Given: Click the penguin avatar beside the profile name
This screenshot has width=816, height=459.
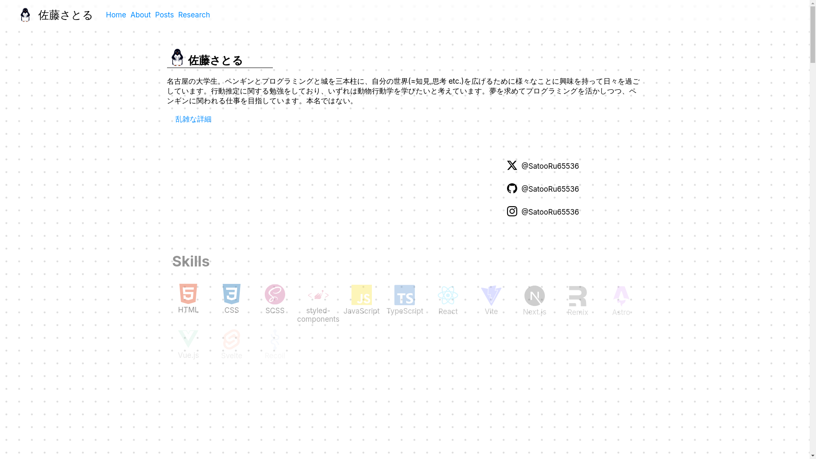Looking at the screenshot, I should point(177,57).
